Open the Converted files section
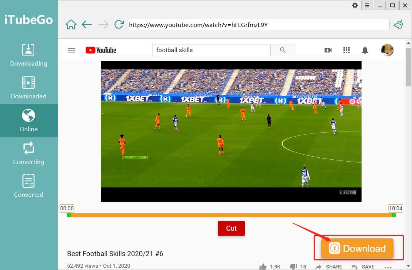Image resolution: width=412 pixels, height=270 pixels. (x=28, y=186)
